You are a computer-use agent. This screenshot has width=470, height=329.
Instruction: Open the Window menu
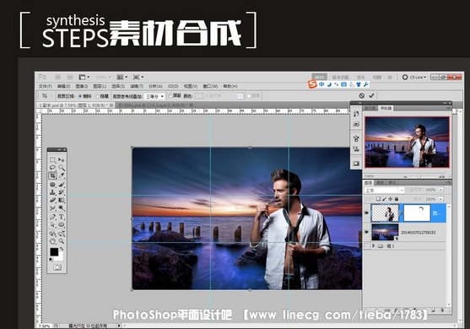click(210, 86)
